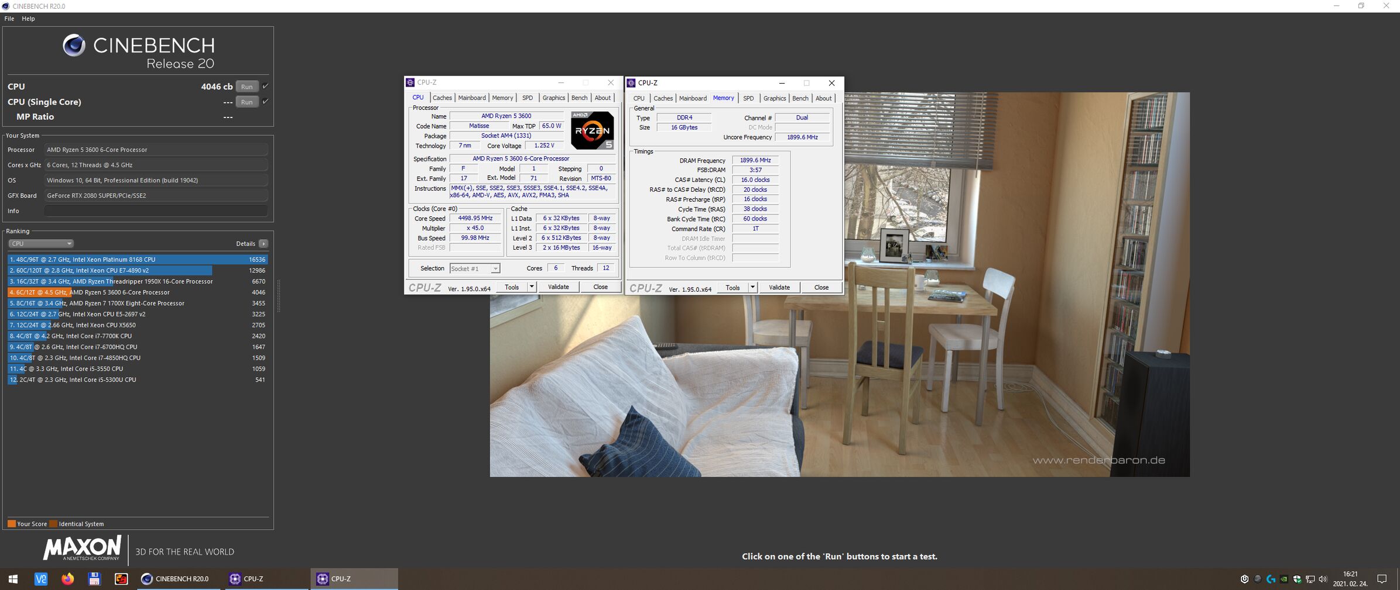
Task: Click the CAS# Latency value 16.0 clocks
Action: click(x=755, y=180)
